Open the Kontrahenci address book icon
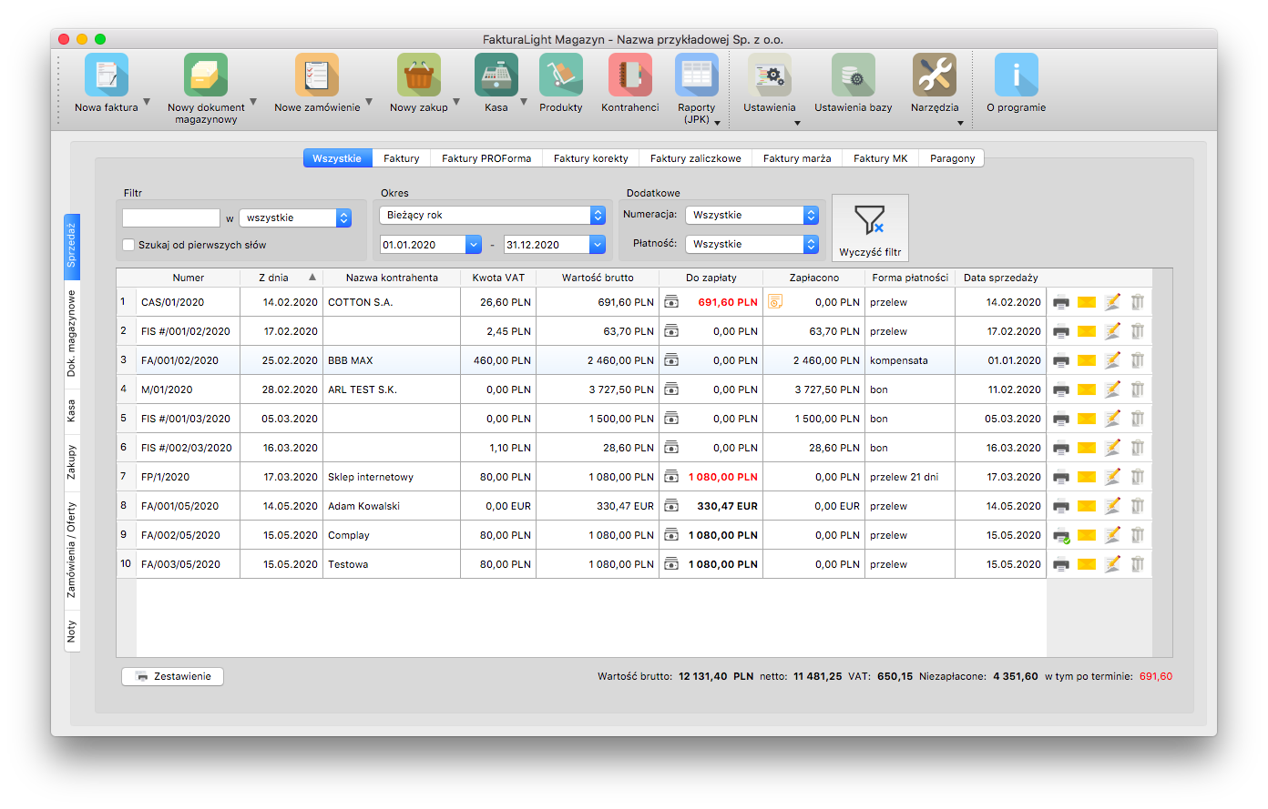The width and height of the screenshot is (1268, 809). (630, 75)
